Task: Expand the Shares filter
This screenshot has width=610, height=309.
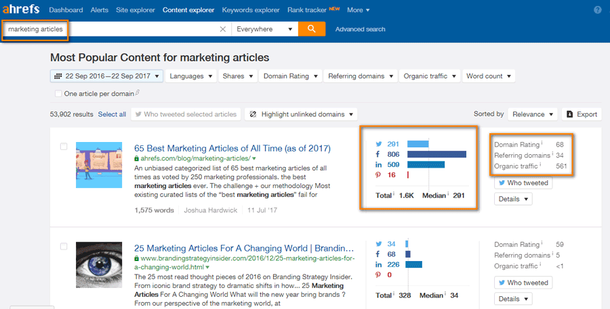Action: point(238,76)
